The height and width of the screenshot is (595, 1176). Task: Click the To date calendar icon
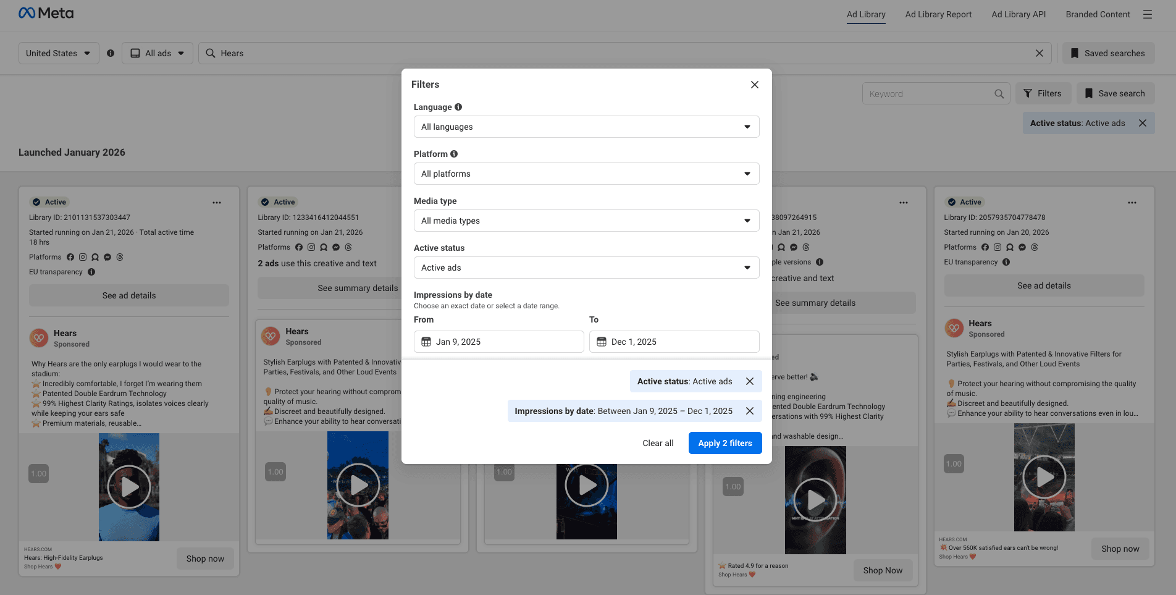coord(602,342)
